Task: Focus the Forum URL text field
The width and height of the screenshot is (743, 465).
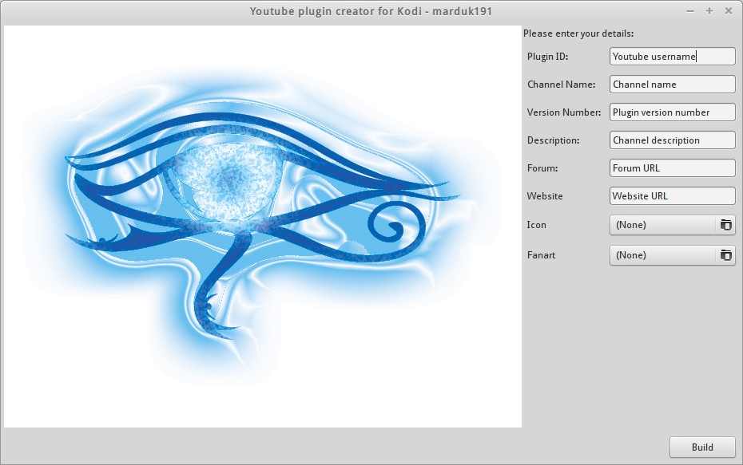Action: tap(673, 168)
